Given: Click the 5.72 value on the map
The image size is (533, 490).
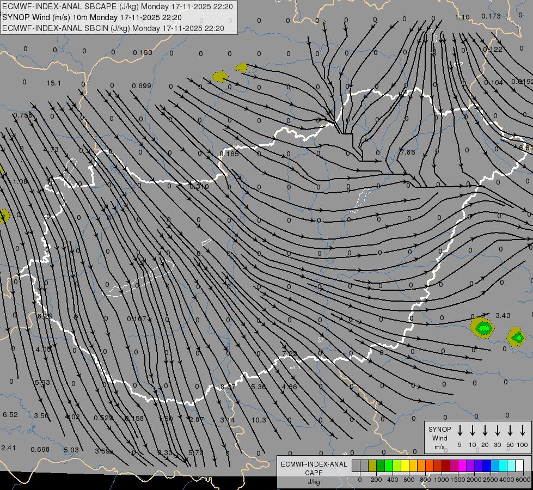Looking at the screenshot, I should point(196,452).
